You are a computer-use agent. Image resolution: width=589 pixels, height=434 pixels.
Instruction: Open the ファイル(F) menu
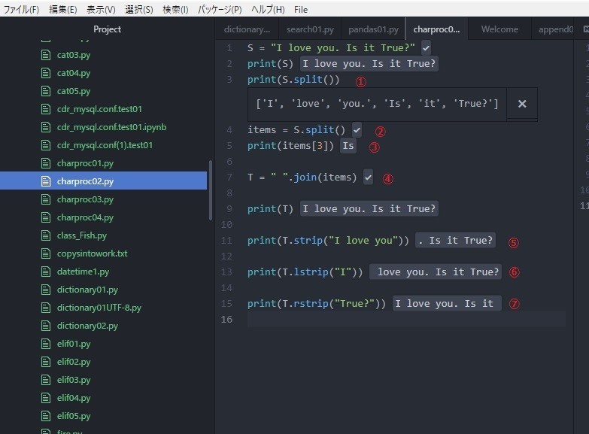21,9
